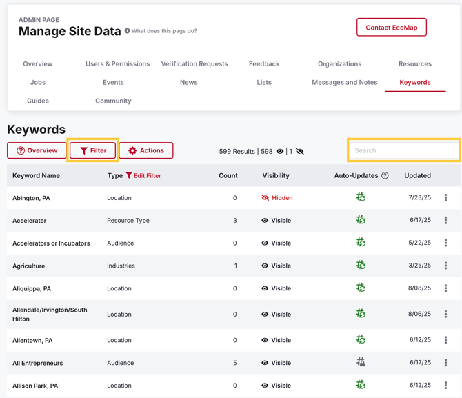Click auto-update icon for Abington, PA
This screenshot has height=398, width=462.
(x=361, y=197)
